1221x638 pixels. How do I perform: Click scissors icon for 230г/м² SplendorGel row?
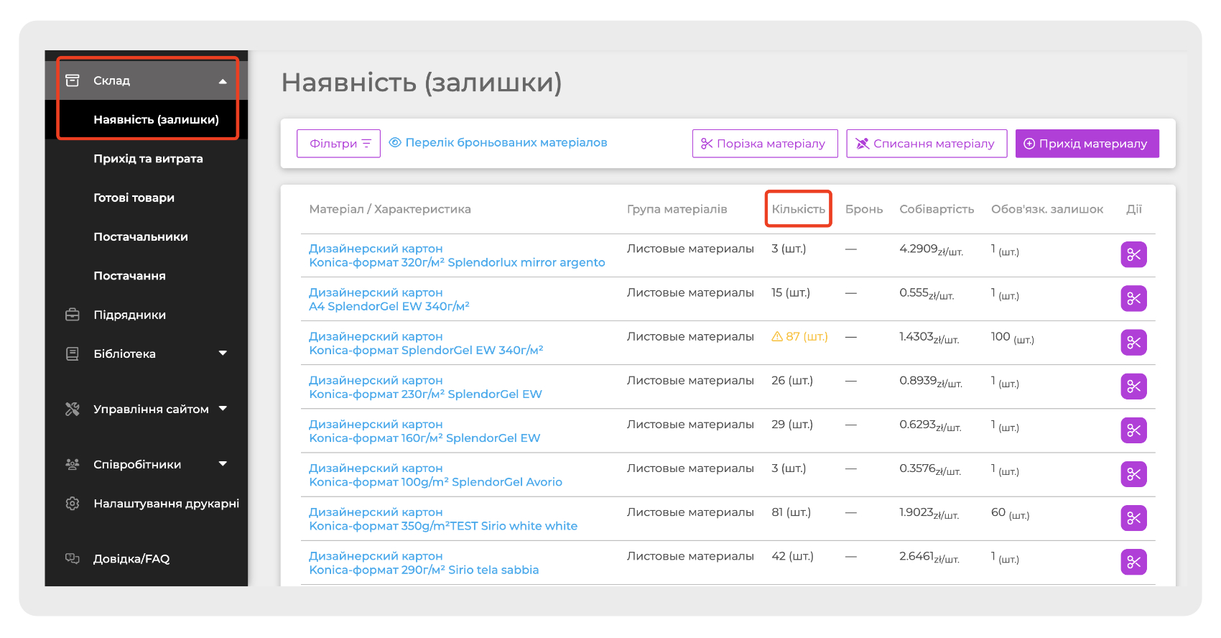1134,386
